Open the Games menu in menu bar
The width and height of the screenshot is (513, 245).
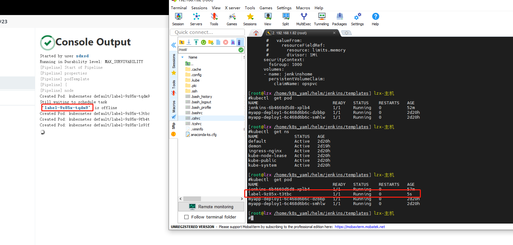(266, 8)
